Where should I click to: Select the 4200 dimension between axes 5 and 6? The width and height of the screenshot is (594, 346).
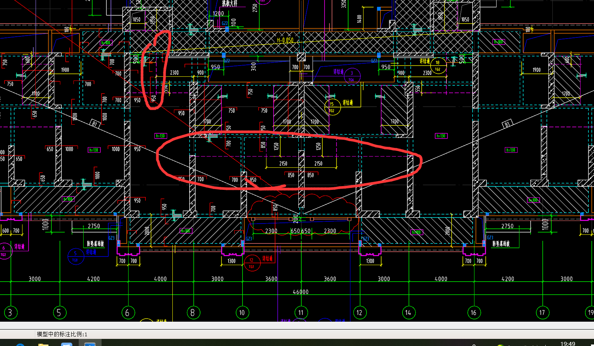click(x=93, y=279)
